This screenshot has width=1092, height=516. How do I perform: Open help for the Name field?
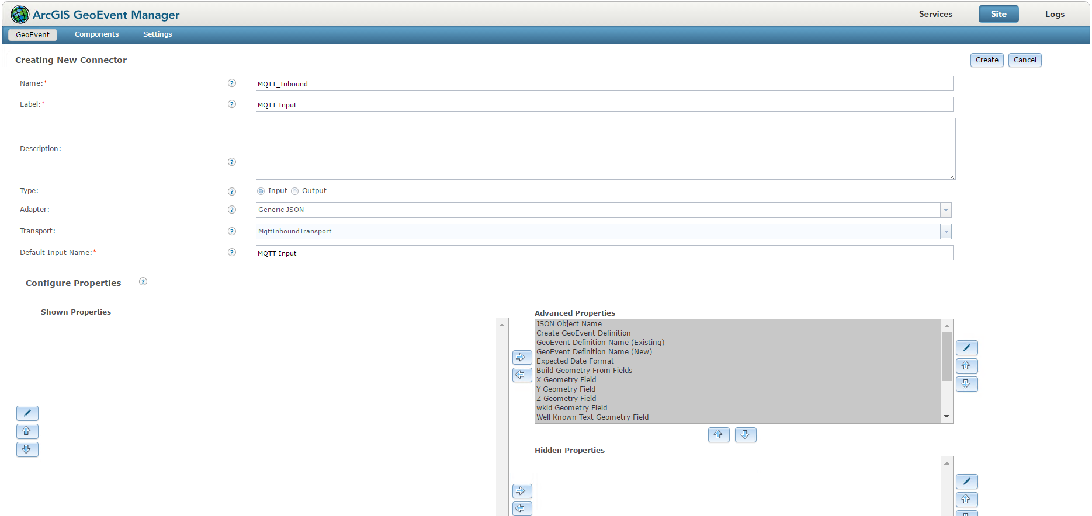[x=232, y=83]
